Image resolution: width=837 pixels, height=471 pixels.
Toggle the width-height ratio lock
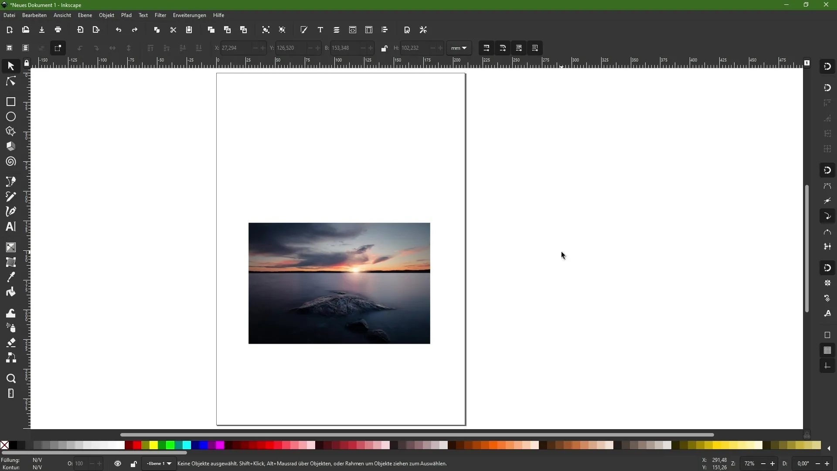coord(384,48)
